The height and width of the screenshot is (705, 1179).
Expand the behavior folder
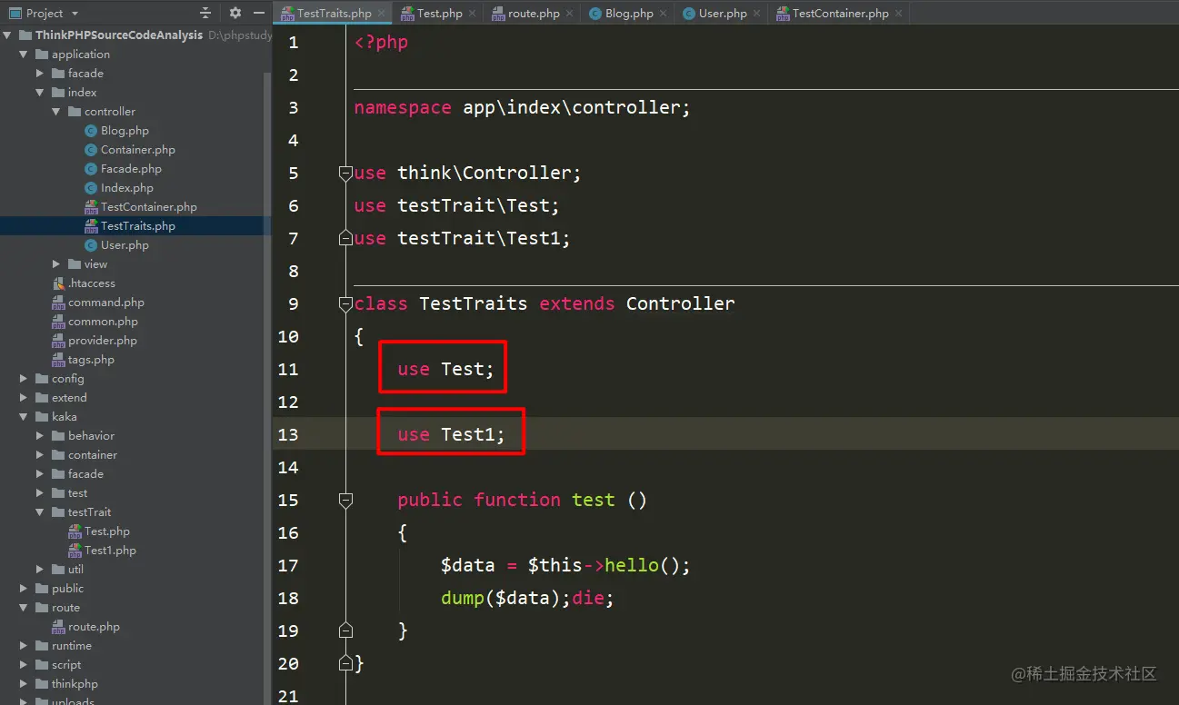click(40, 436)
